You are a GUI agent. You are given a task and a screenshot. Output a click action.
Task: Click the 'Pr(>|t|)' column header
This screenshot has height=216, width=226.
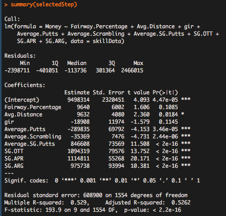[x=165, y=92]
